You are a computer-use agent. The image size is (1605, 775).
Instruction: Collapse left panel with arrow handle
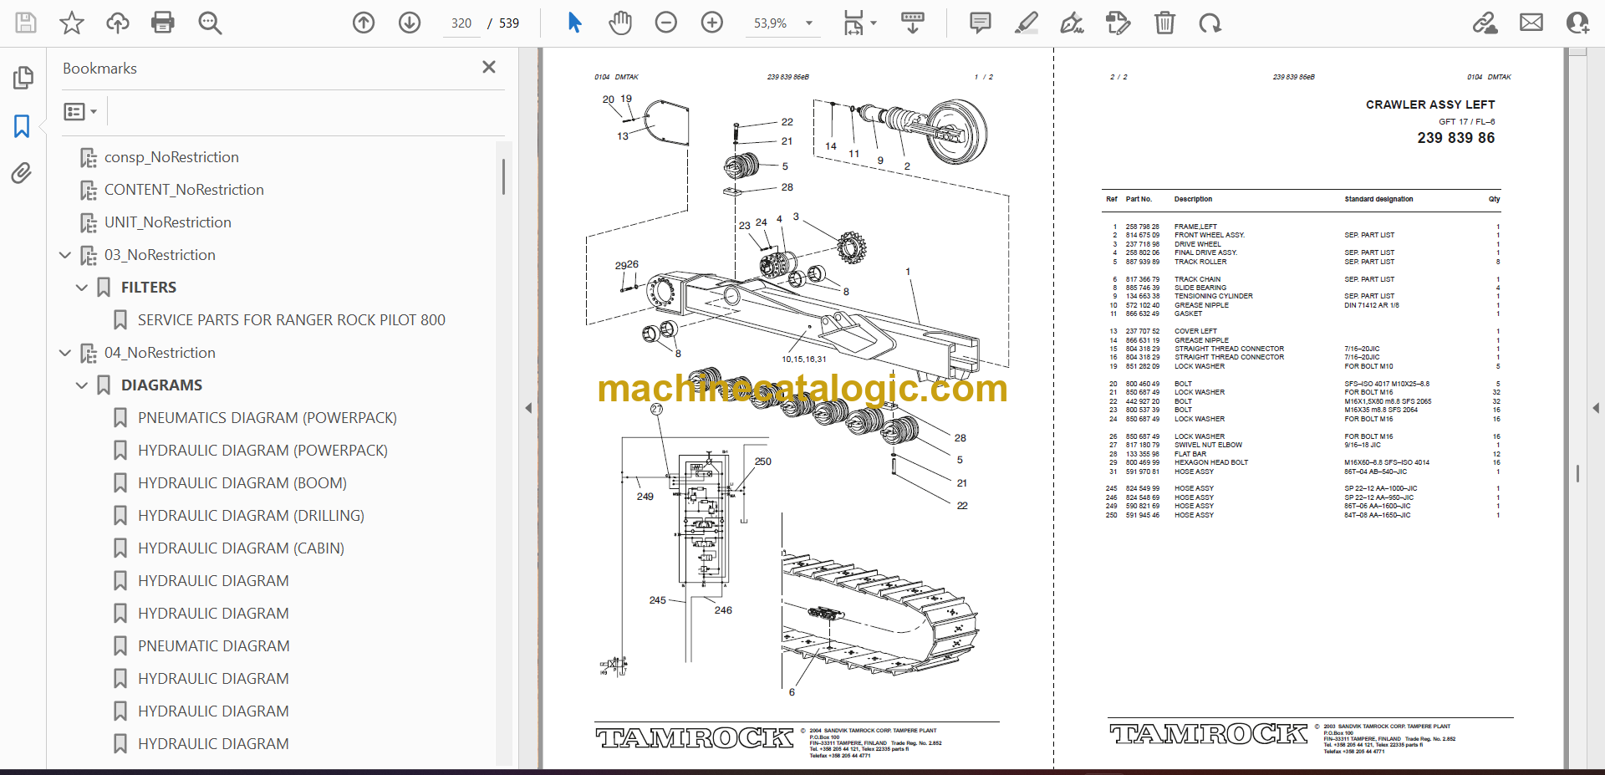(x=528, y=408)
